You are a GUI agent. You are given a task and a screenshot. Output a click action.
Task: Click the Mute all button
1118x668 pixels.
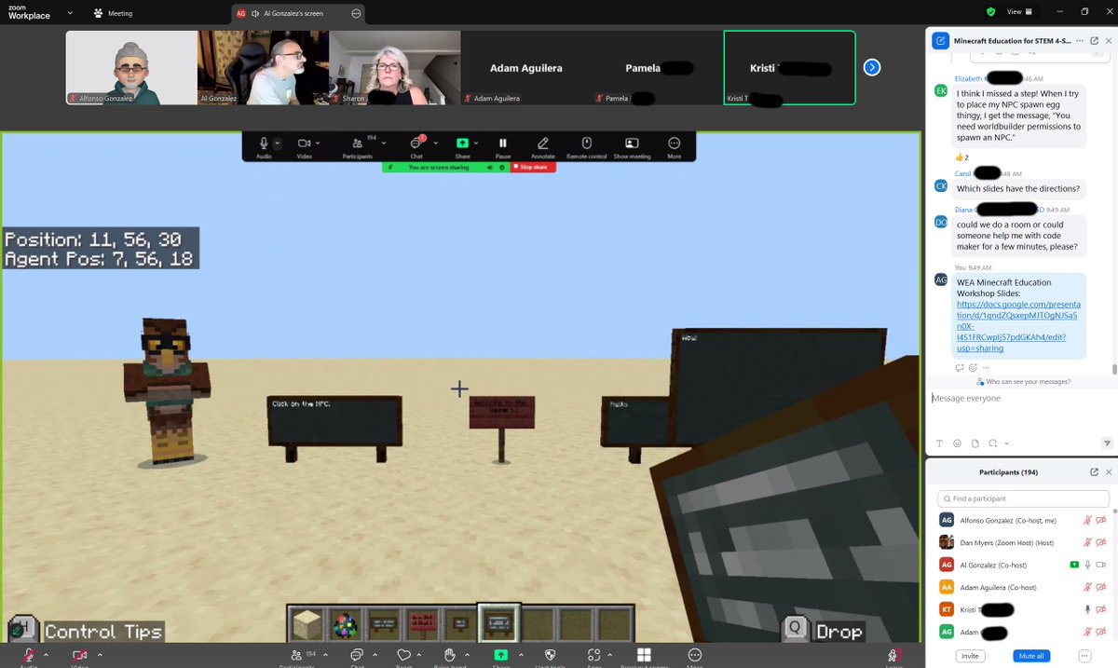pos(1031,656)
